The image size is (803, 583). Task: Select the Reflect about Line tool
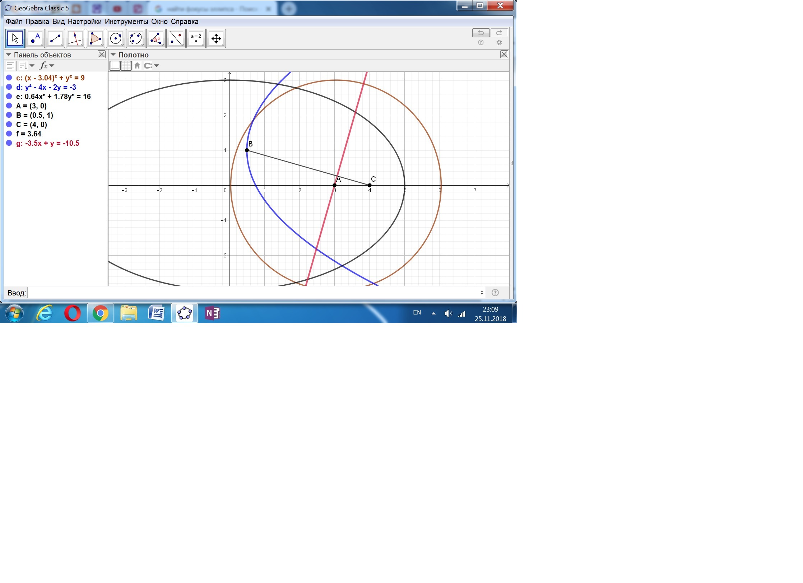point(176,38)
